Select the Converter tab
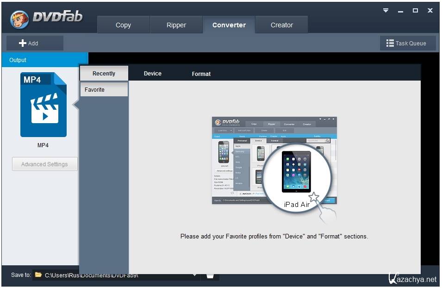 coord(229,25)
